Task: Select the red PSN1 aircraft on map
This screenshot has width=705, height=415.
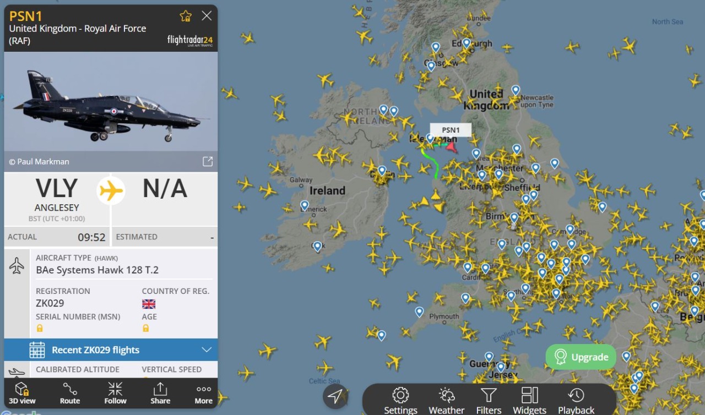Action: [x=452, y=147]
